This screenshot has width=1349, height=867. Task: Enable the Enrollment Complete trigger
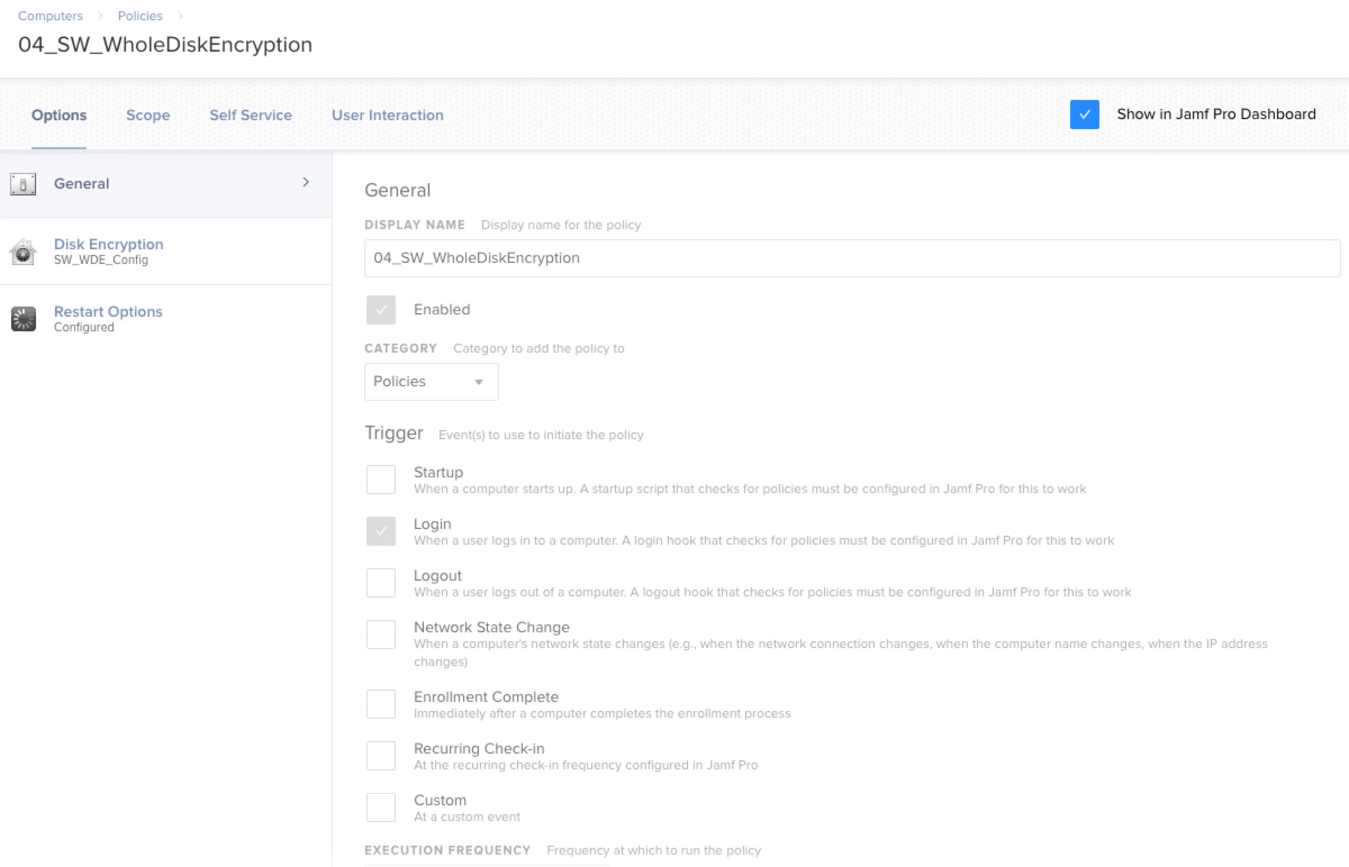point(381,704)
